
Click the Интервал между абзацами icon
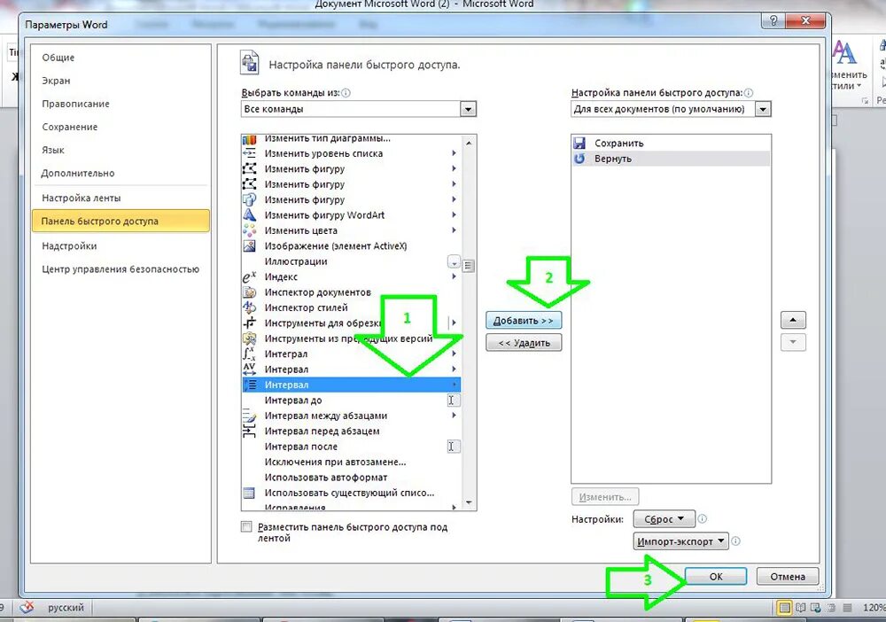coord(249,416)
